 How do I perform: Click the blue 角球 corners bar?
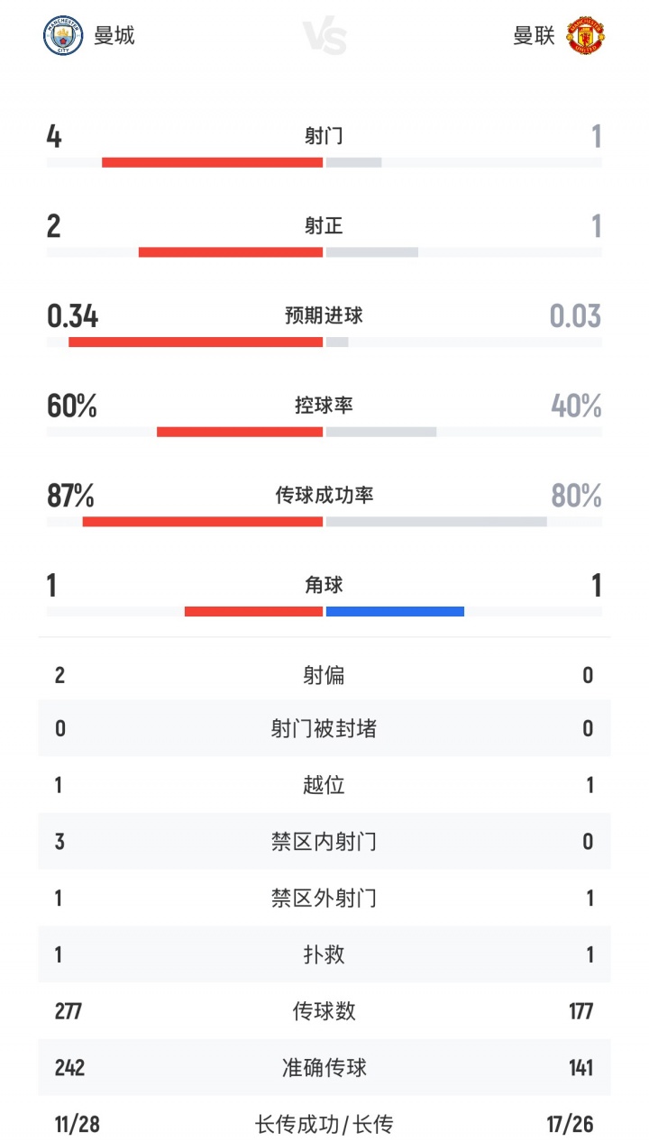pos(395,611)
